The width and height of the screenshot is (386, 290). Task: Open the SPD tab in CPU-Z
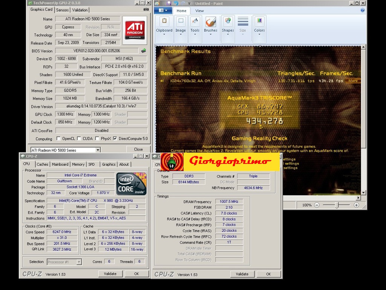point(91,164)
